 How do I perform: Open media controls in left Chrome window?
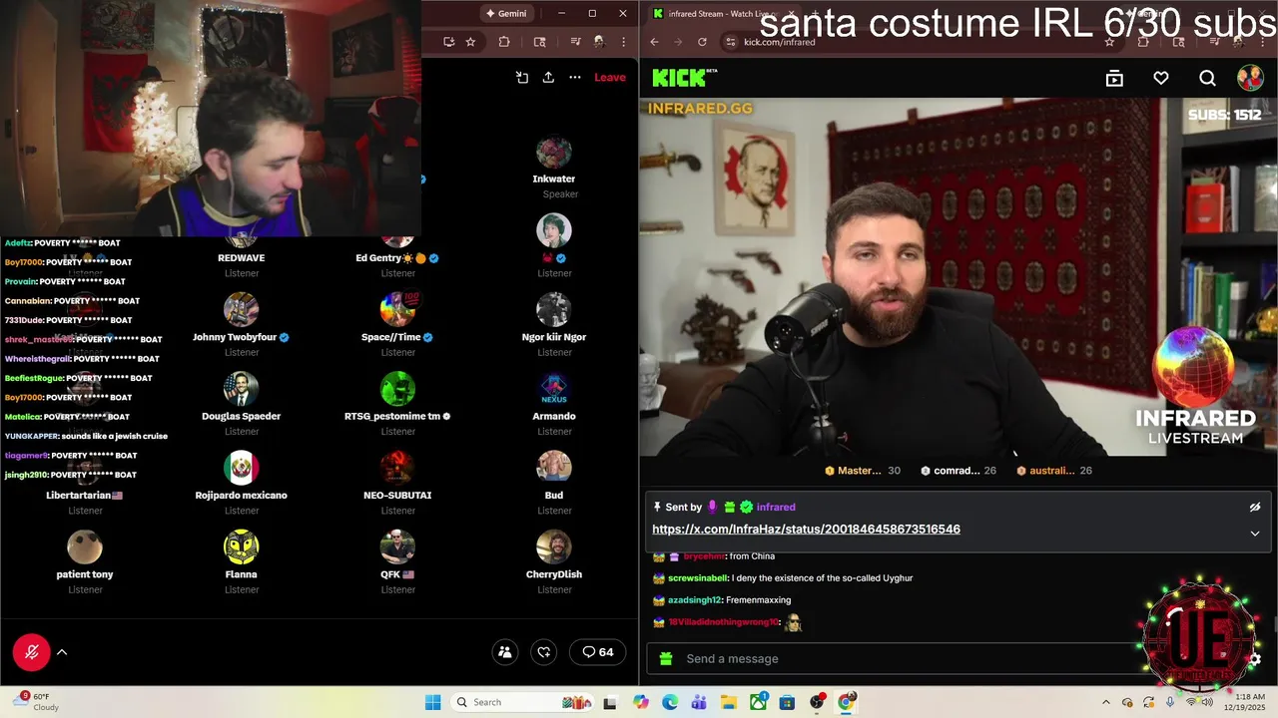point(576,42)
